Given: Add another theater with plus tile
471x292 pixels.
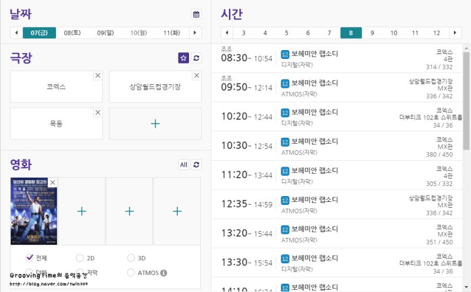Looking at the screenshot, I should tap(155, 124).
